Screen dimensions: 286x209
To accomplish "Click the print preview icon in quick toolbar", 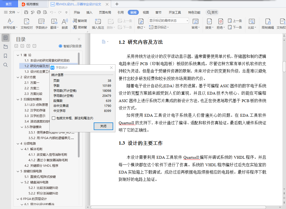I will (45, 12).
